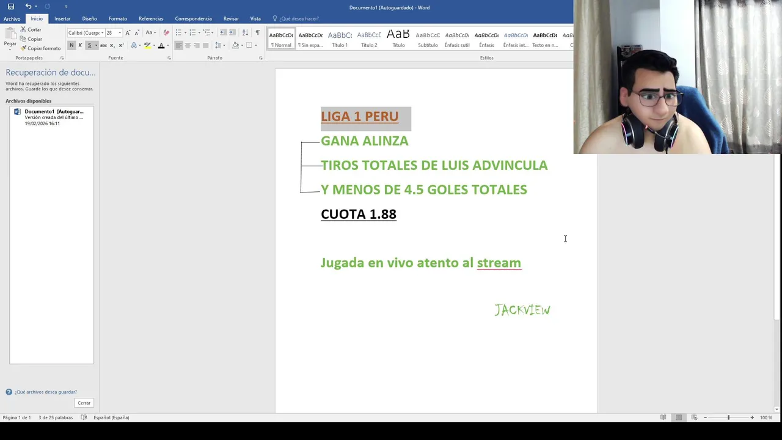Align paragraph text to the right
The image size is (782, 440).
(x=197, y=45)
